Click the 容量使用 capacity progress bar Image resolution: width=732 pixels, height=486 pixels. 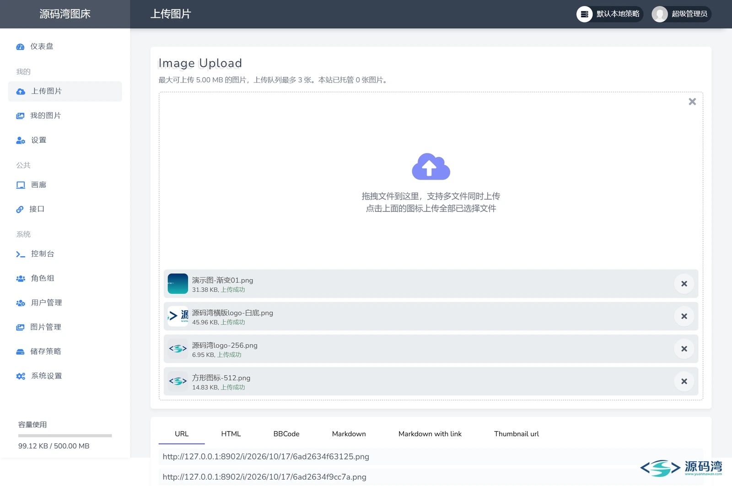(x=65, y=436)
